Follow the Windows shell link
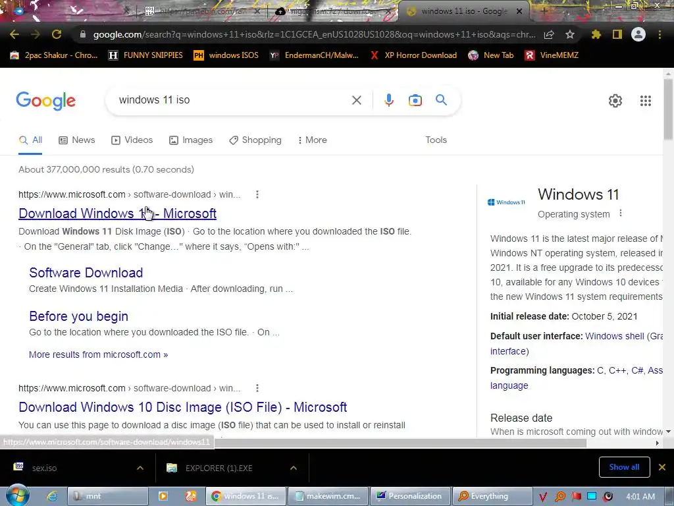Image resolution: width=674 pixels, height=506 pixels. coord(615,336)
